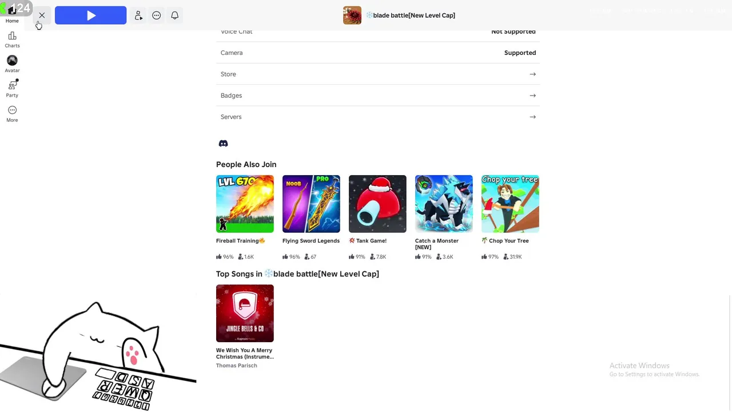Click the 67 player count under Flying Sword Legends

[x=311, y=257]
